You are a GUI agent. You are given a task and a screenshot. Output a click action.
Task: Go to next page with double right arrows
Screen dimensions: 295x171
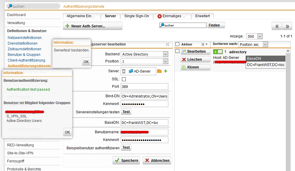(287, 26)
